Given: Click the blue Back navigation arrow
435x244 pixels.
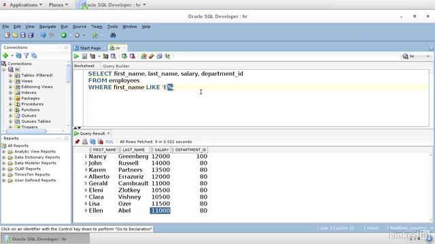Looking at the screenshot, I should pos(43,35).
